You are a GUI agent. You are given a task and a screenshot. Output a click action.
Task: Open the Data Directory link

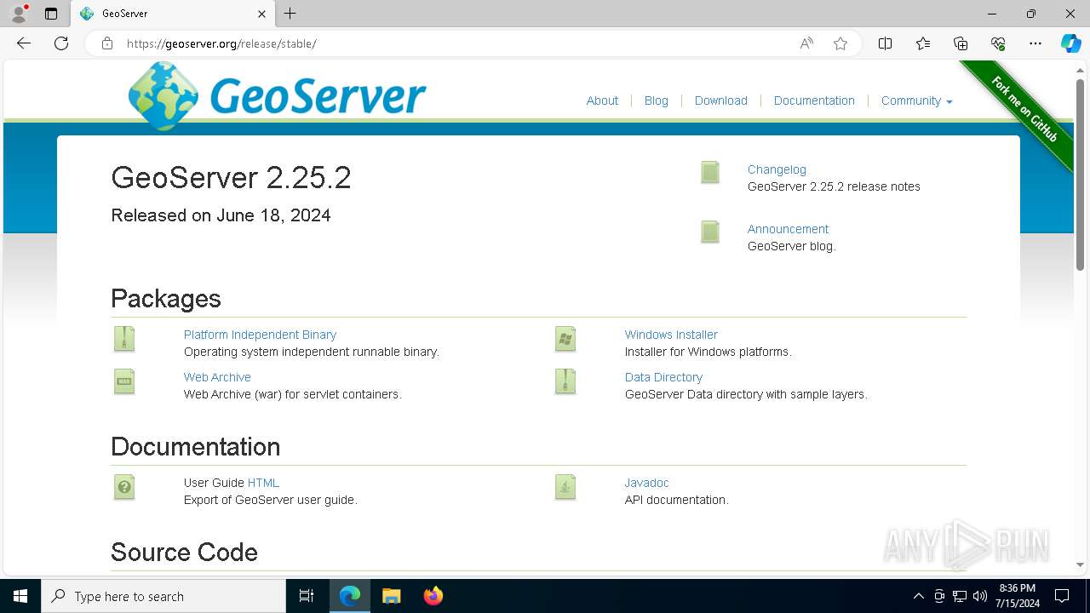[663, 377]
